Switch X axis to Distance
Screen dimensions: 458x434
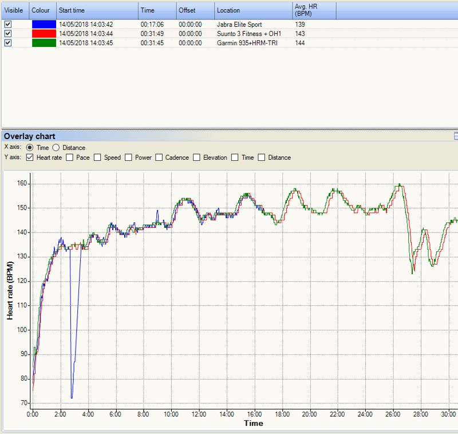[56, 148]
